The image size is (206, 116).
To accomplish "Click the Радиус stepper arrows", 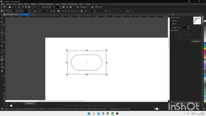I will tap(188, 28).
